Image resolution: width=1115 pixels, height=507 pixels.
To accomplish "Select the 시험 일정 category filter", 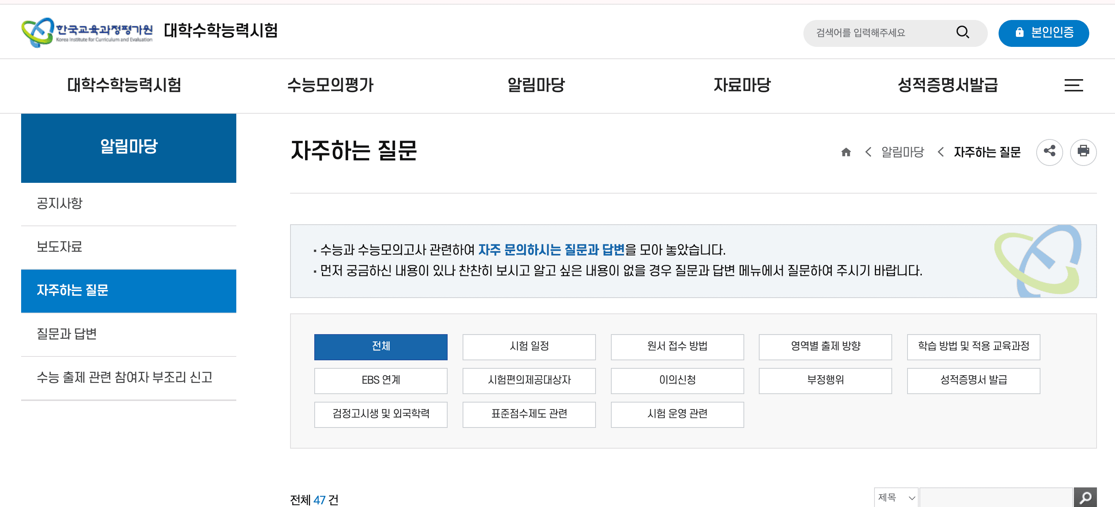I will click(x=529, y=346).
